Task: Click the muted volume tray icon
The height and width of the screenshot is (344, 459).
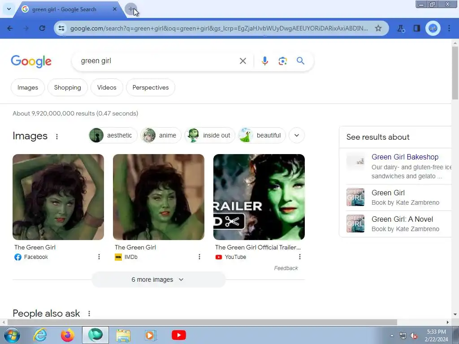Action: [x=414, y=335]
